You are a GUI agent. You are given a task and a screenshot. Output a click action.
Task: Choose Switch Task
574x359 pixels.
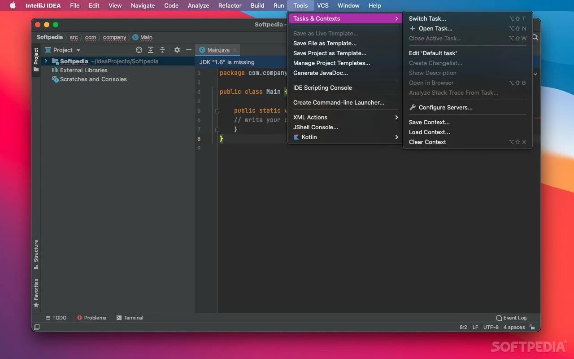click(468, 18)
